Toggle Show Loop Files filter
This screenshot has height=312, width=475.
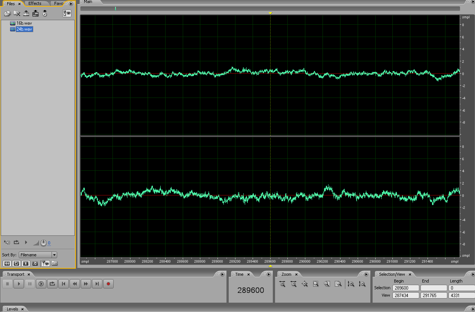coord(16,263)
